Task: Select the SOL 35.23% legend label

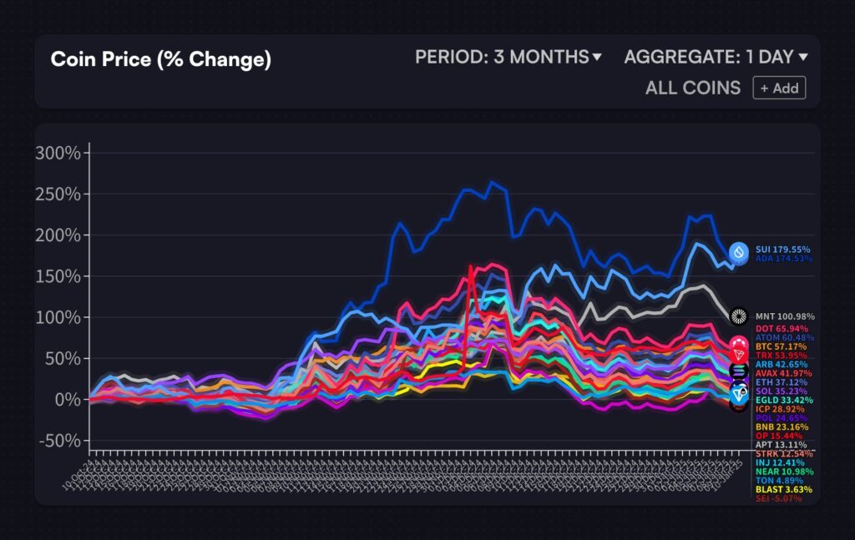Action: [x=781, y=391]
